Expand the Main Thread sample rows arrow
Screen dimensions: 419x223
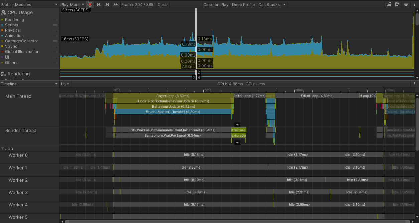(x=237, y=124)
